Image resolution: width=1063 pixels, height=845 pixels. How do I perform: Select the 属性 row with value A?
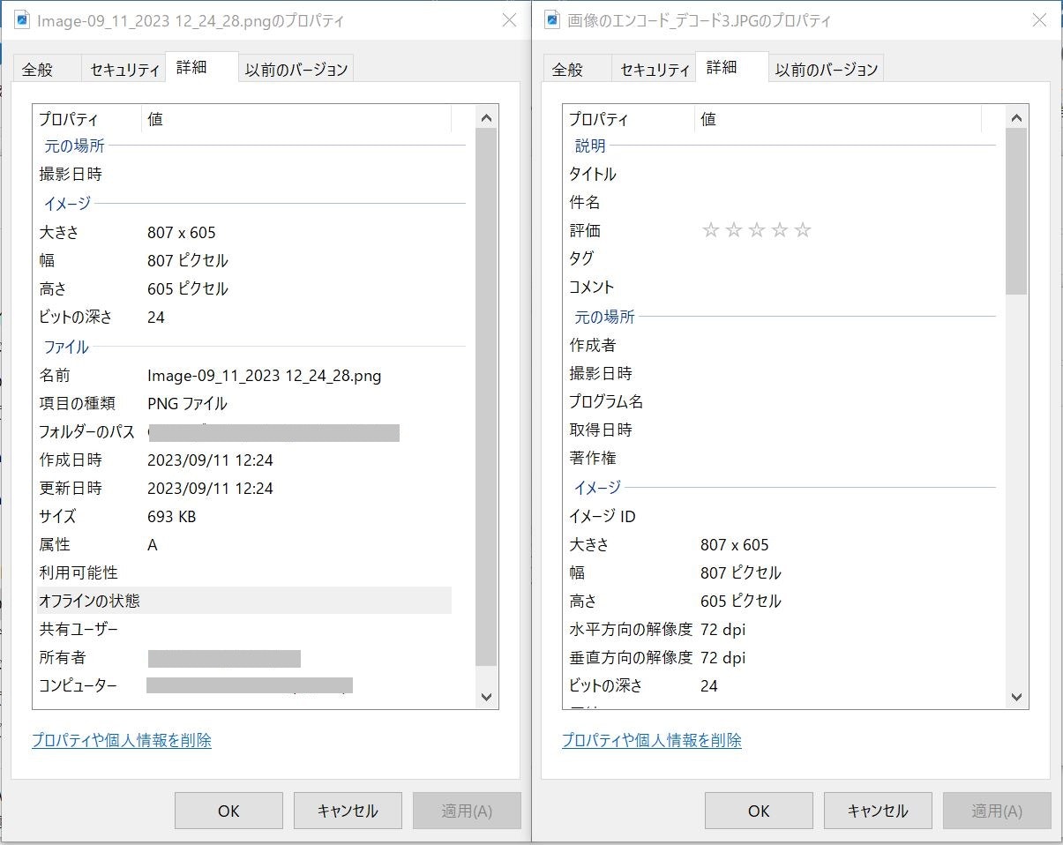pos(243,544)
